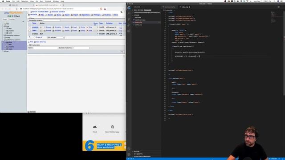The image size is (285, 160).
Task: Tick checkbox for projects table row
Action: pyautogui.click(x=30, y=27)
